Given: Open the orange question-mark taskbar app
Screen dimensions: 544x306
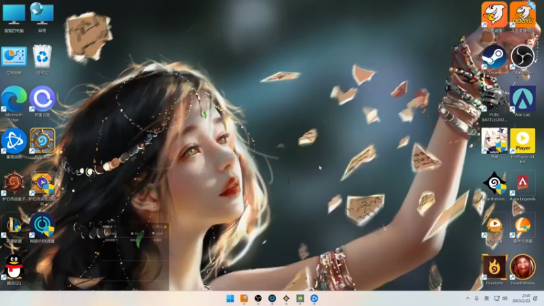Looking at the screenshot, I should click(244, 299).
